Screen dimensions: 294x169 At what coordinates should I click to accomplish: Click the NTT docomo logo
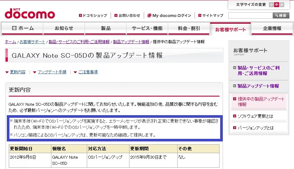point(30,13)
